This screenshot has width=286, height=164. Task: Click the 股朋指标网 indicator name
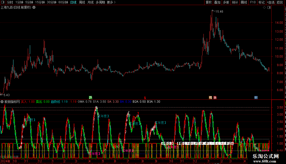pos(12,102)
